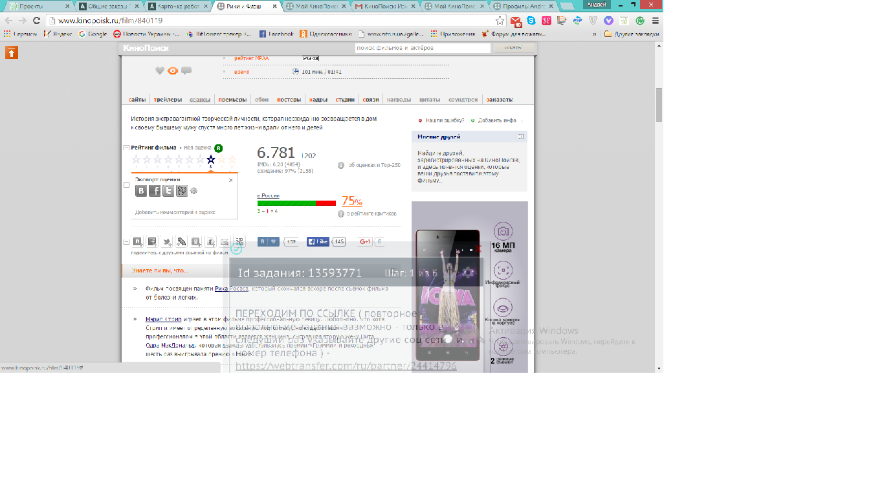Open the трейлеры tab
This screenshot has width=884, height=497.
point(169,100)
